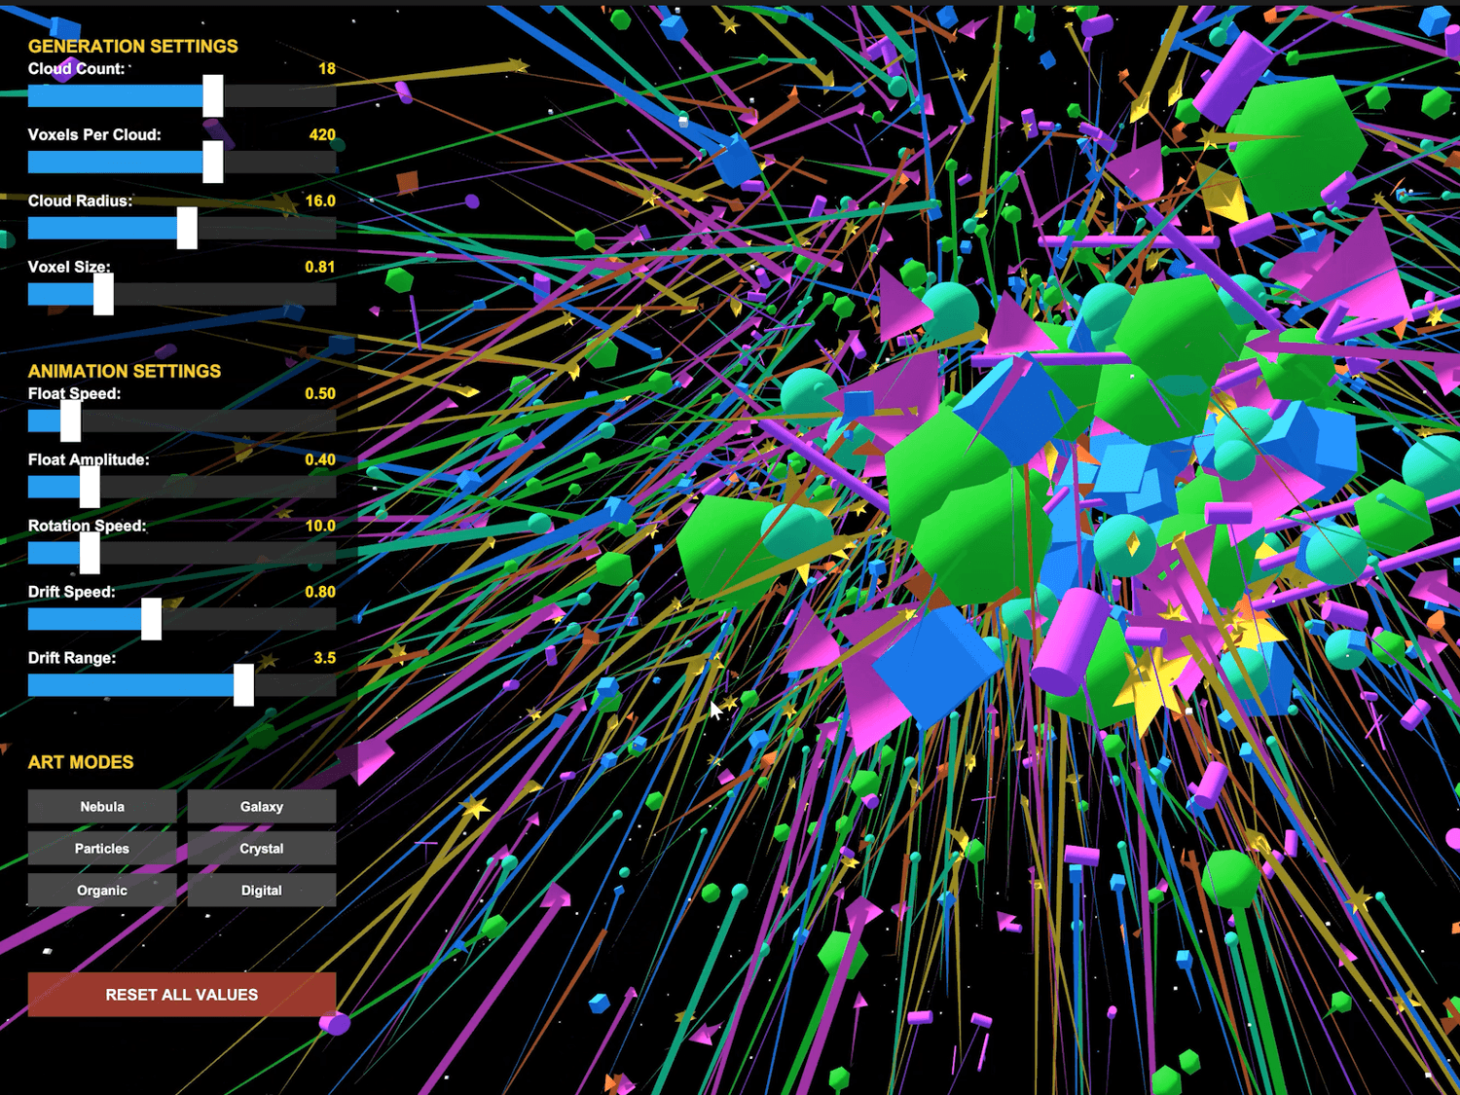Select the "Voxels Per Cloud:" label
The height and width of the screenshot is (1095, 1460).
[x=94, y=135]
